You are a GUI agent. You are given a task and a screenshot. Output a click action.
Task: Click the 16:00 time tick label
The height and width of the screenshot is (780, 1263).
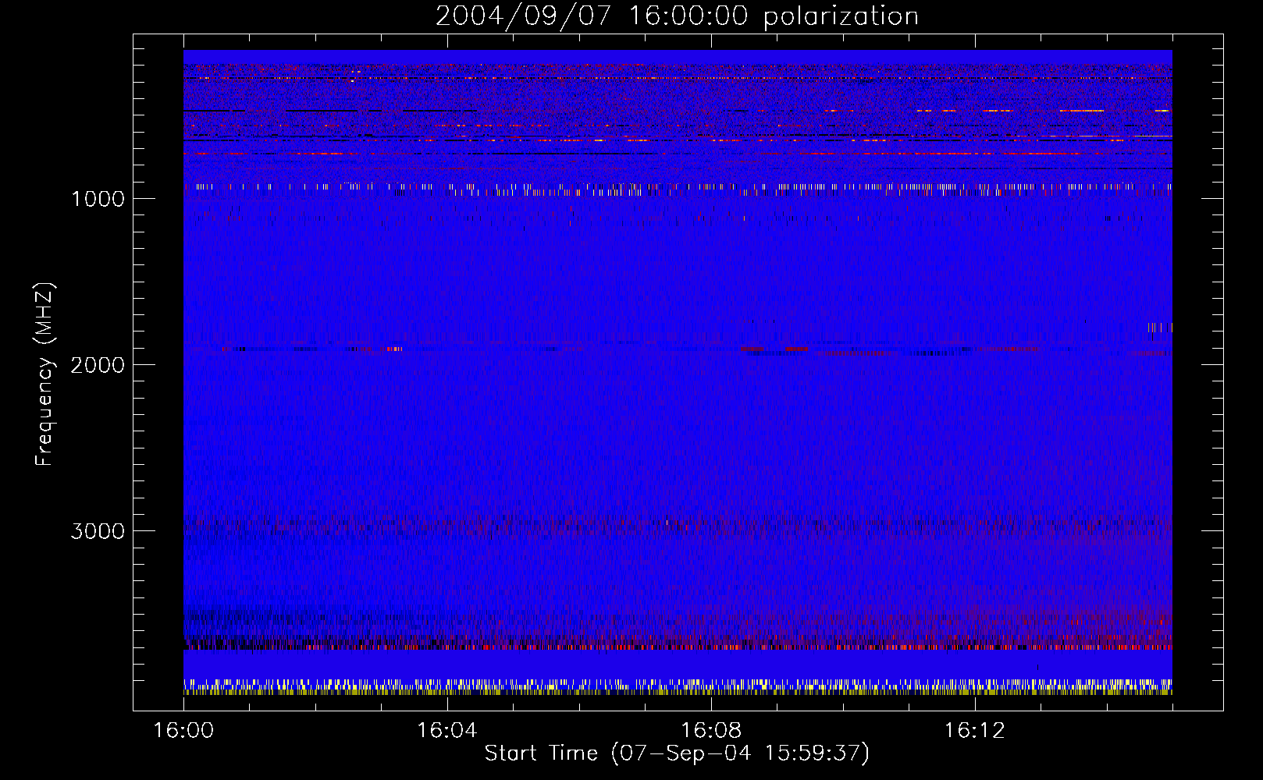183,731
